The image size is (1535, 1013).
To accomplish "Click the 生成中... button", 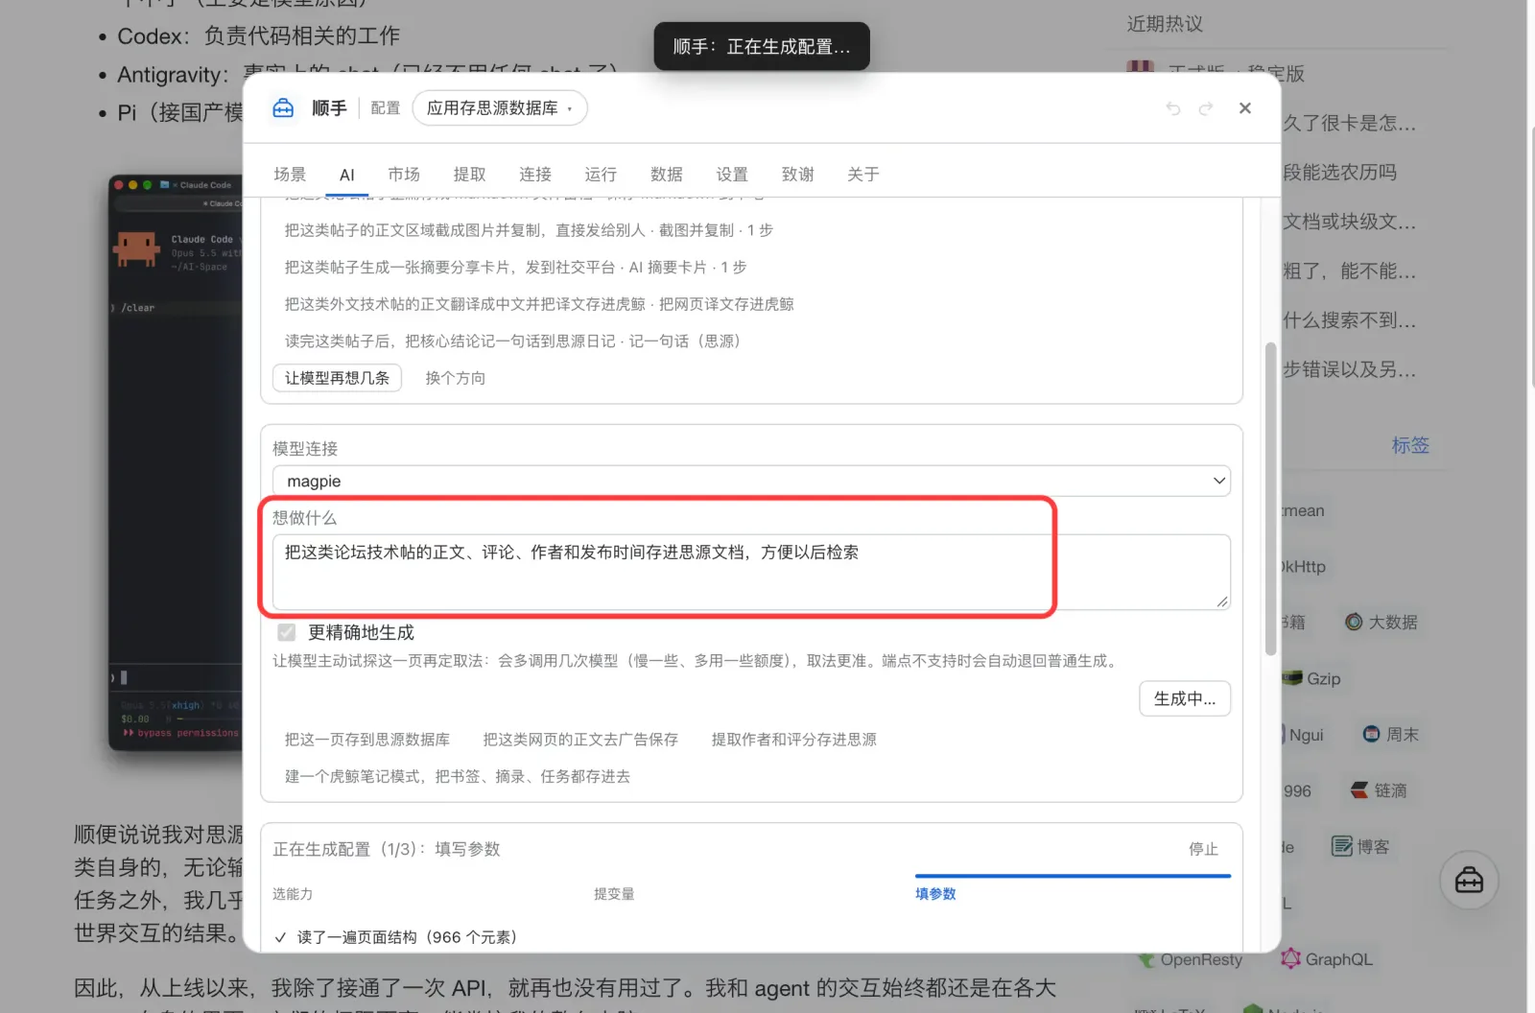I will point(1185,698).
